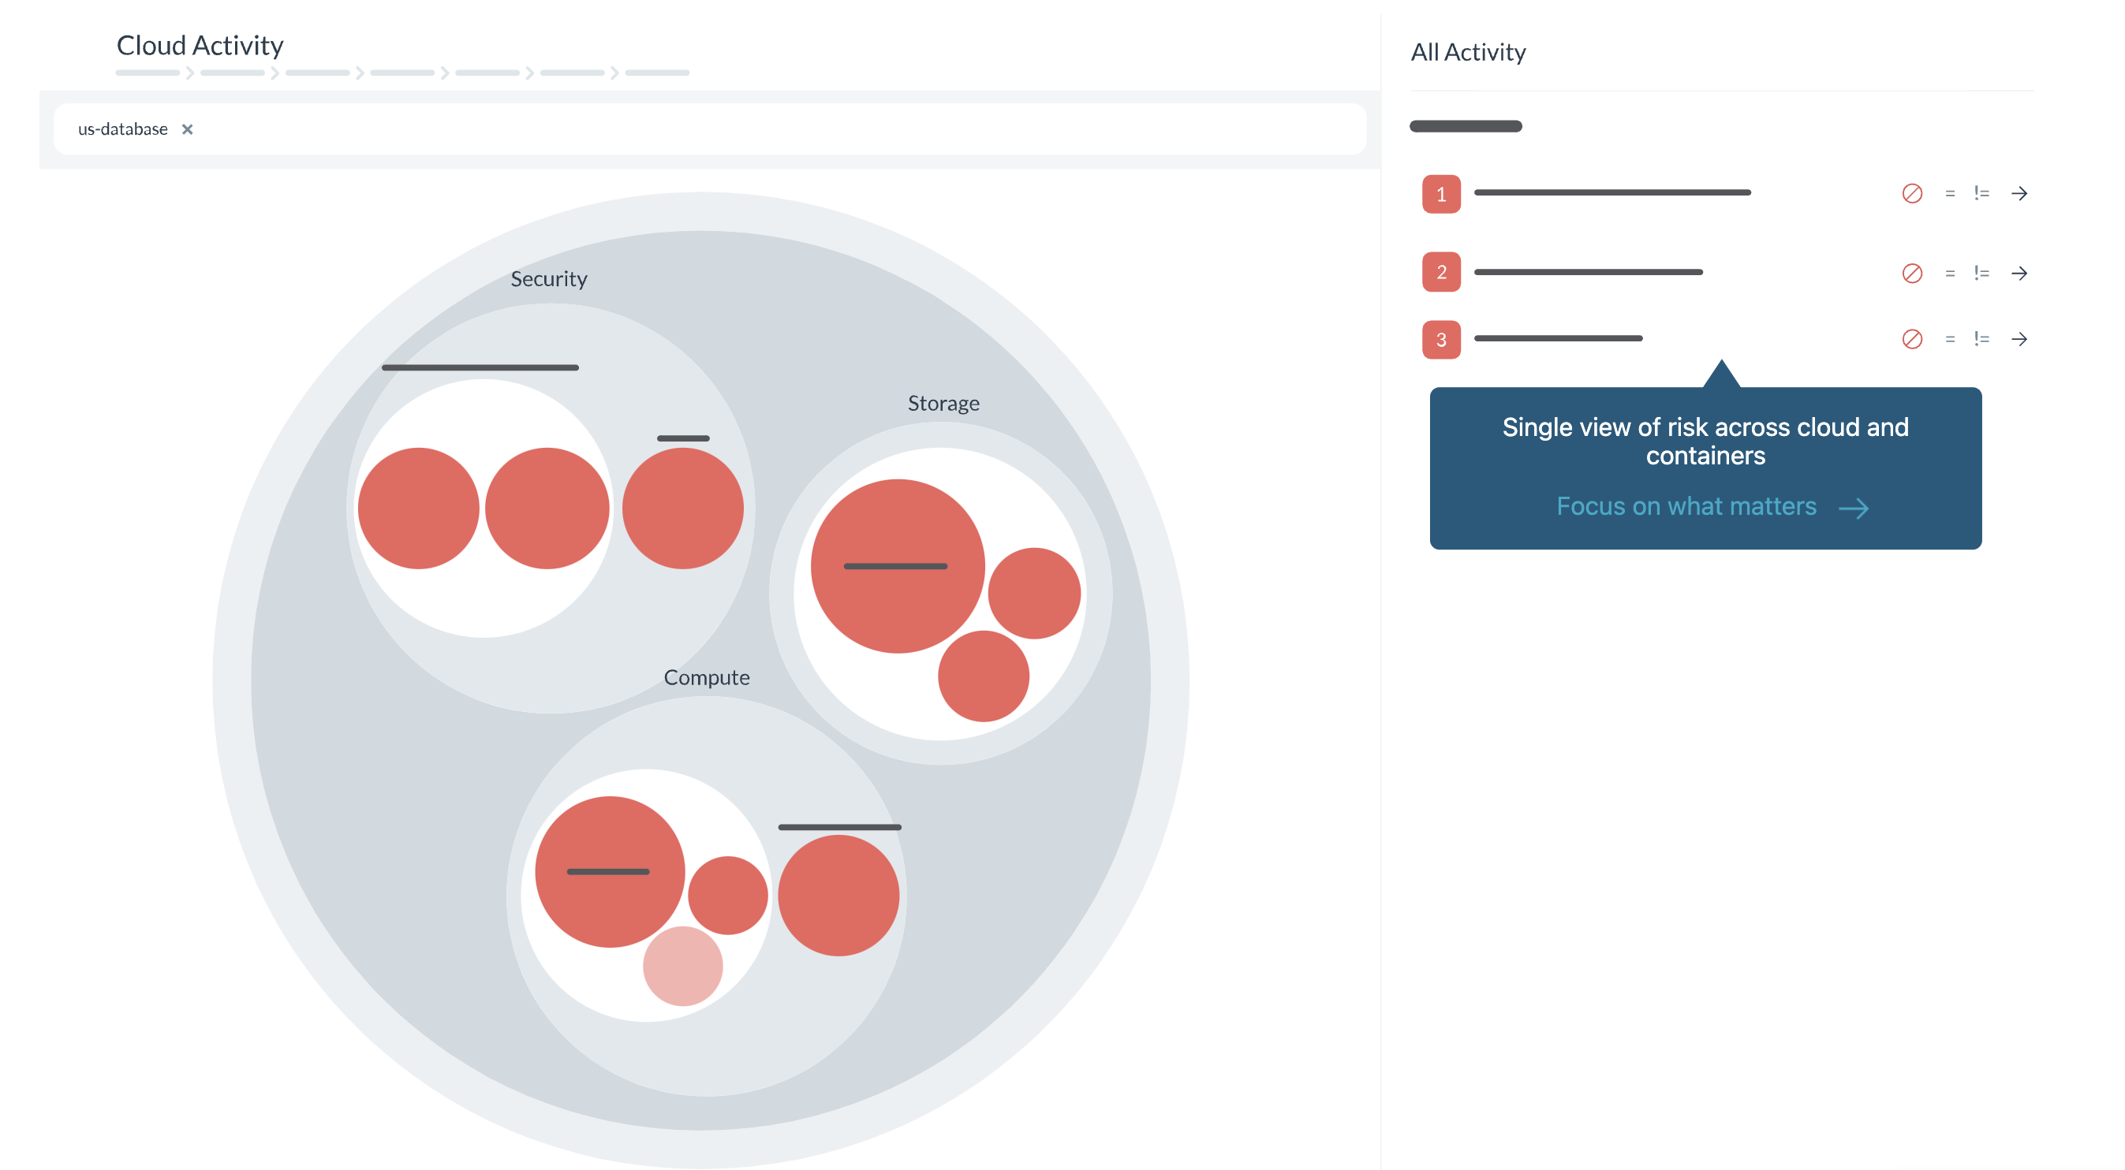Select the Compute group label
Image resolution: width=2125 pixels, height=1170 pixels.
706,677
